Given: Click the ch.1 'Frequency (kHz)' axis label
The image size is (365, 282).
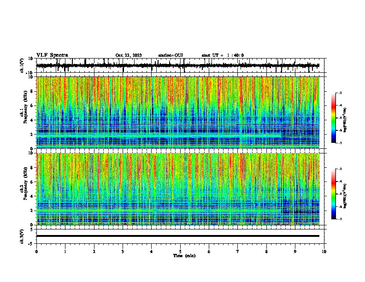Looking at the screenshot, I should (x=25, y=107).
